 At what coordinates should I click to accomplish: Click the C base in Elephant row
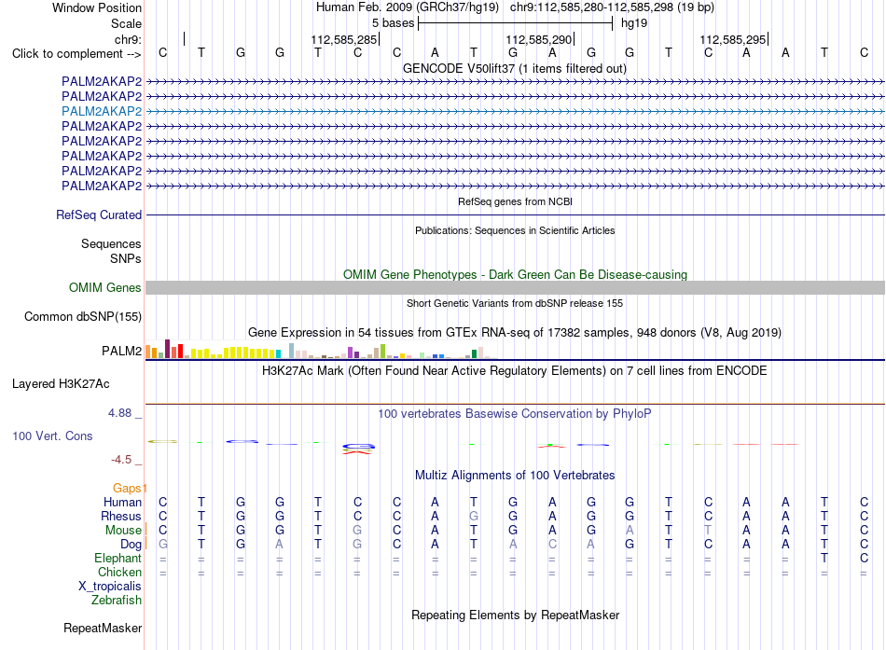(x=864, y=558)
